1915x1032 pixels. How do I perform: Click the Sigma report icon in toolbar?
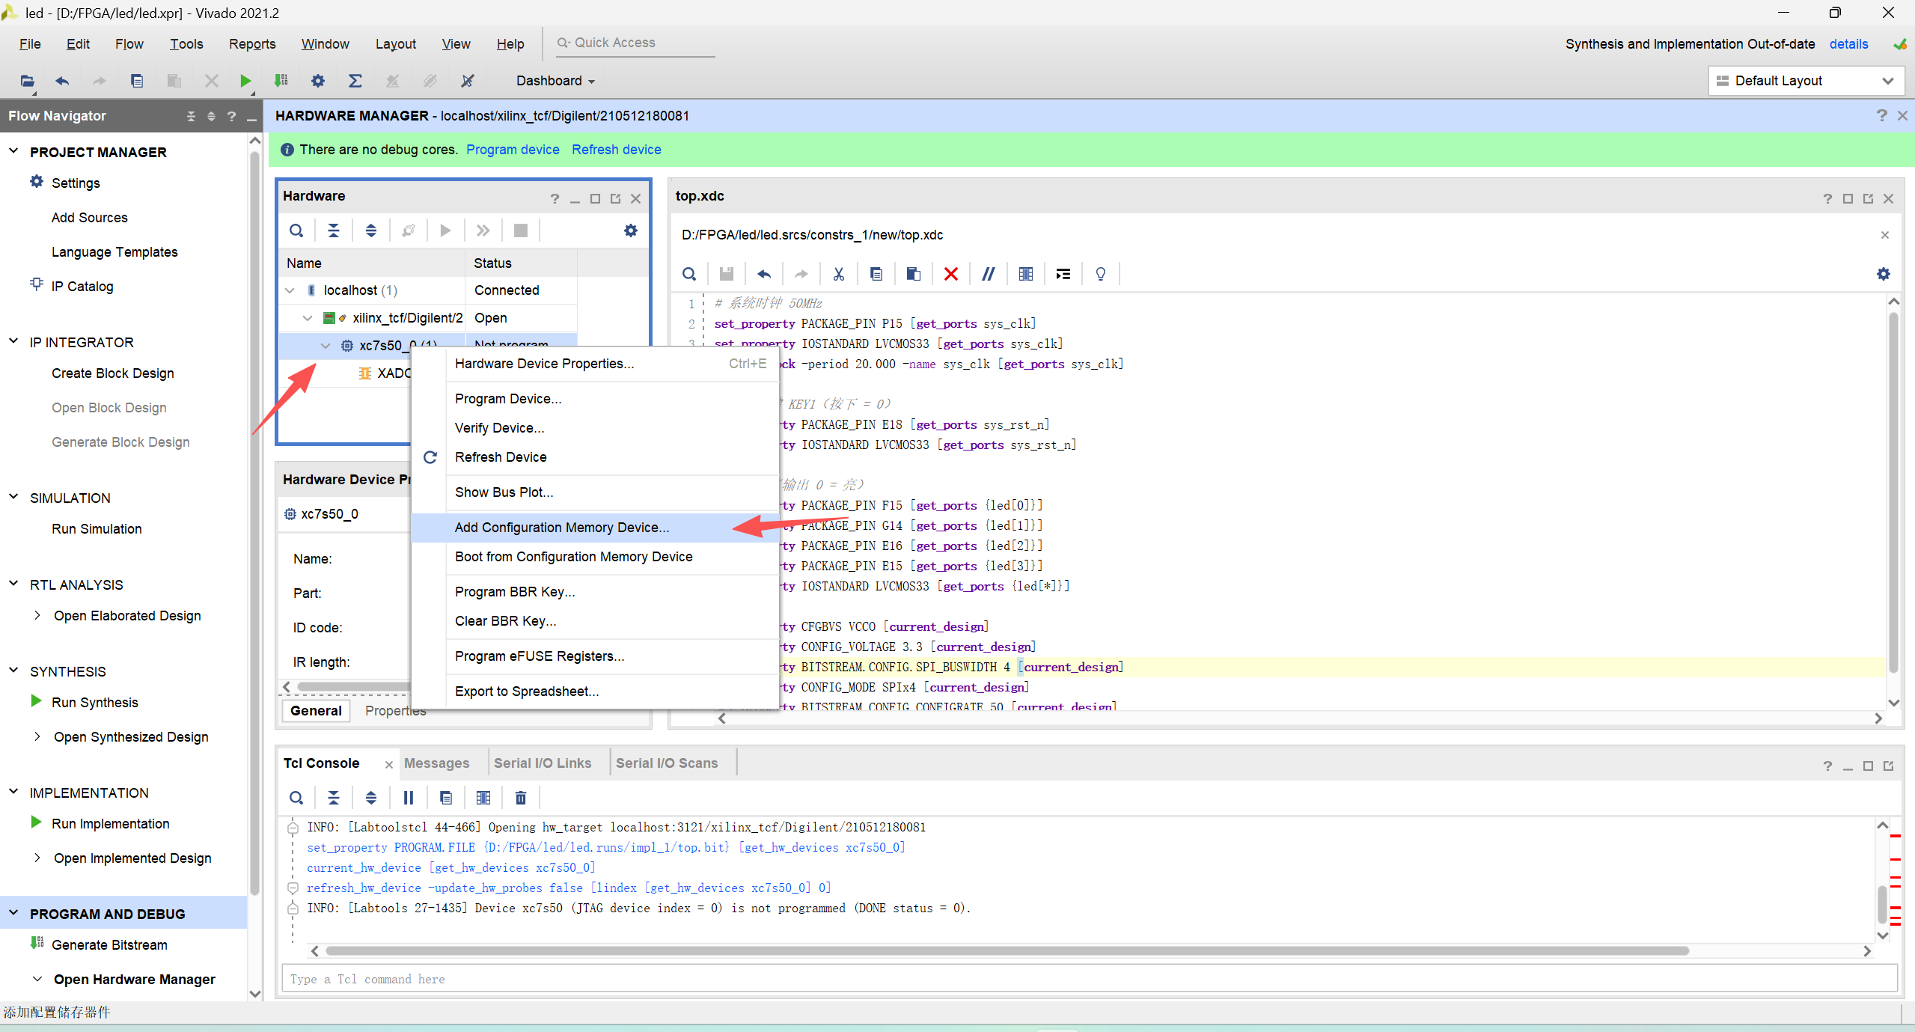(355, 81)
